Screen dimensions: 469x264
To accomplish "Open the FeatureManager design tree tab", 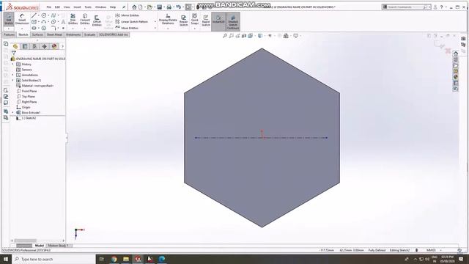I will 15,46.
